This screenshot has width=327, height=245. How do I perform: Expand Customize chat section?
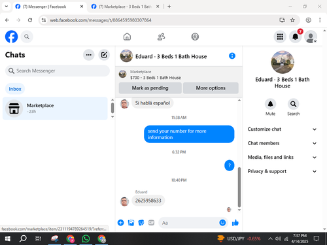(282, 129)
